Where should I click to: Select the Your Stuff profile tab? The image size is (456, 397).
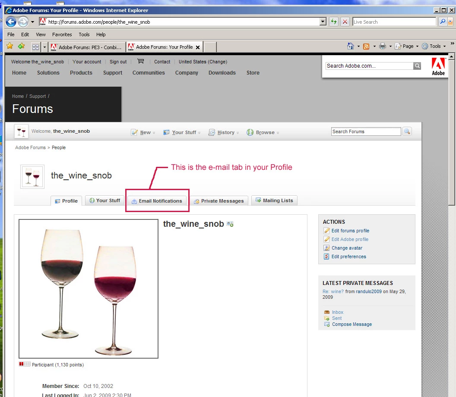104,200
